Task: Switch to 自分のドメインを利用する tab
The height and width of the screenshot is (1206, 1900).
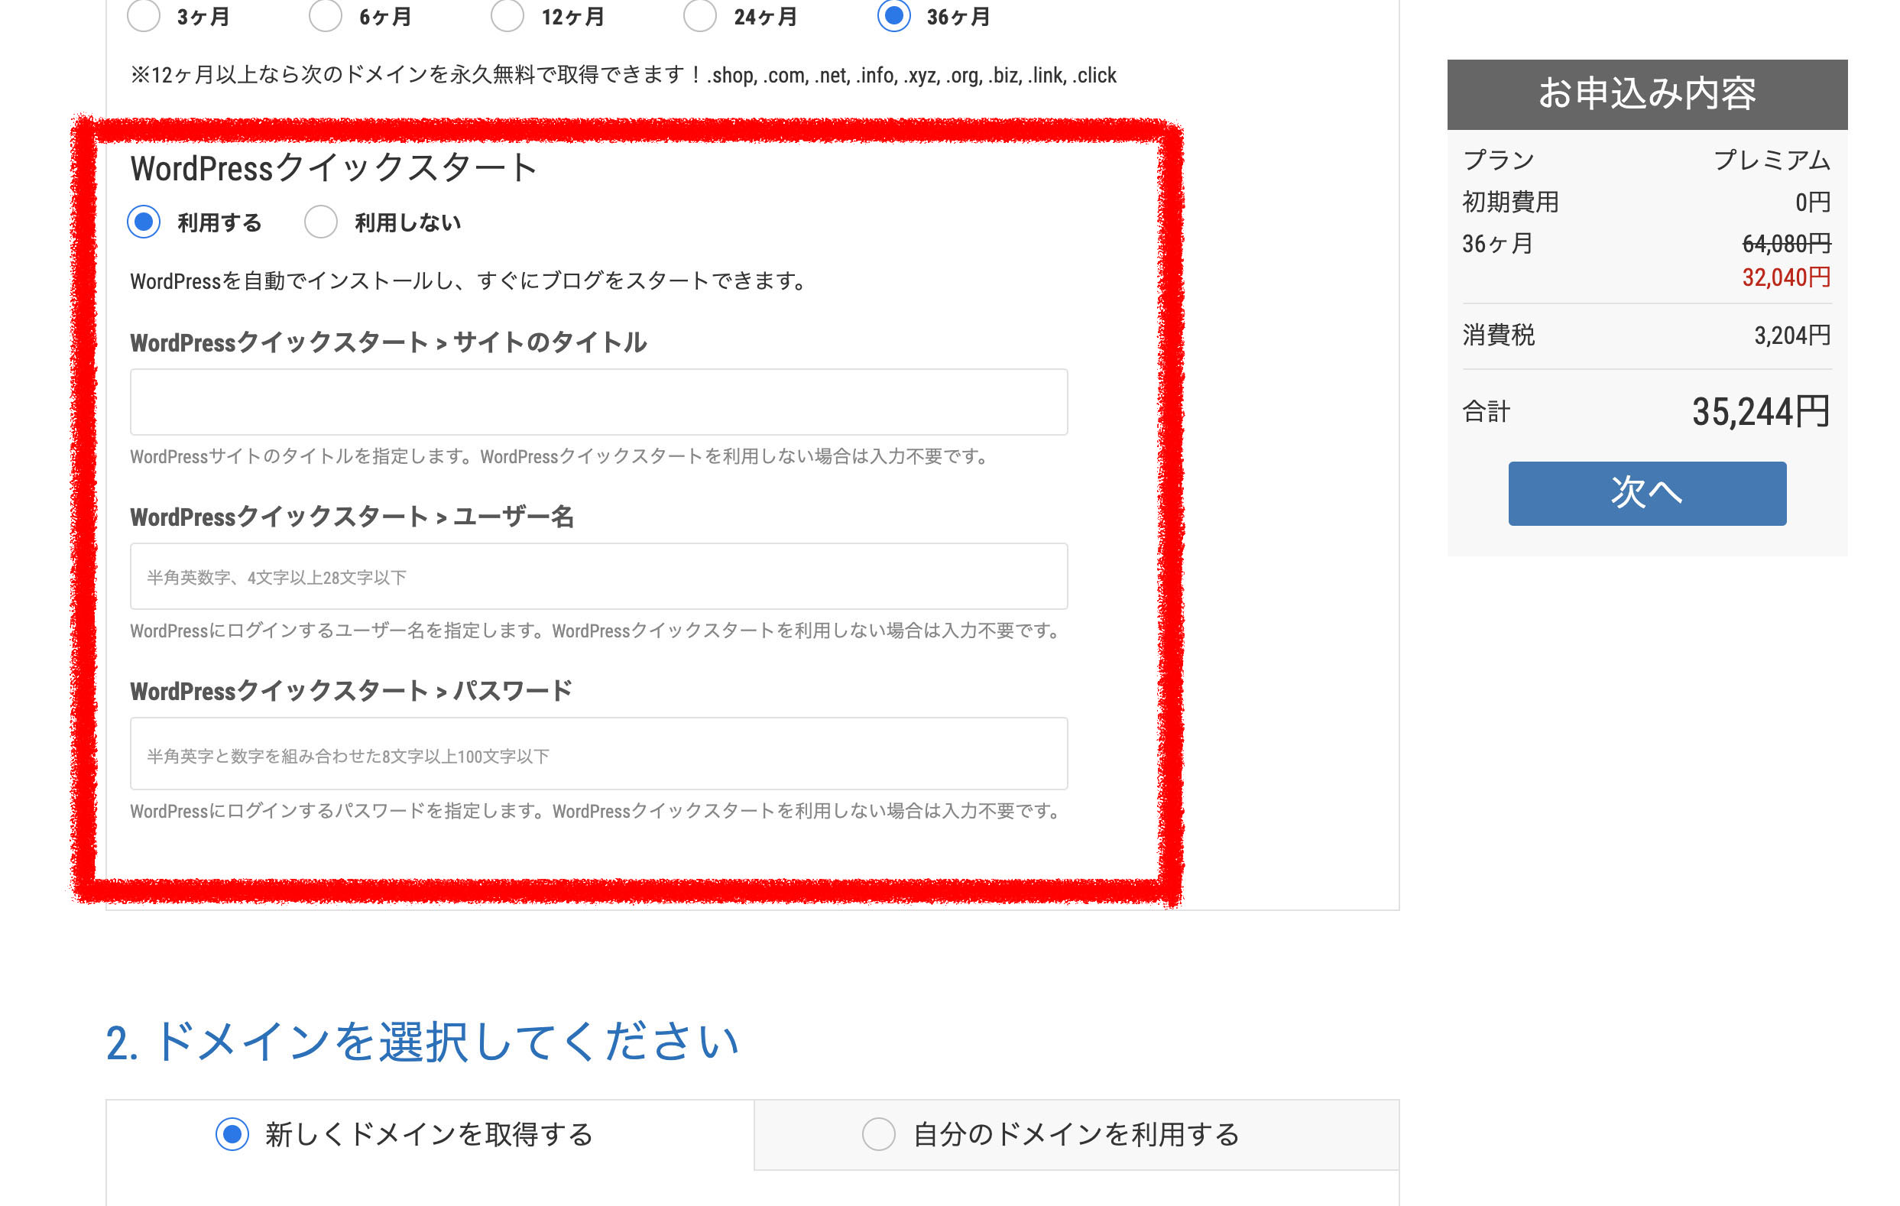Action: [1075, 1134]
